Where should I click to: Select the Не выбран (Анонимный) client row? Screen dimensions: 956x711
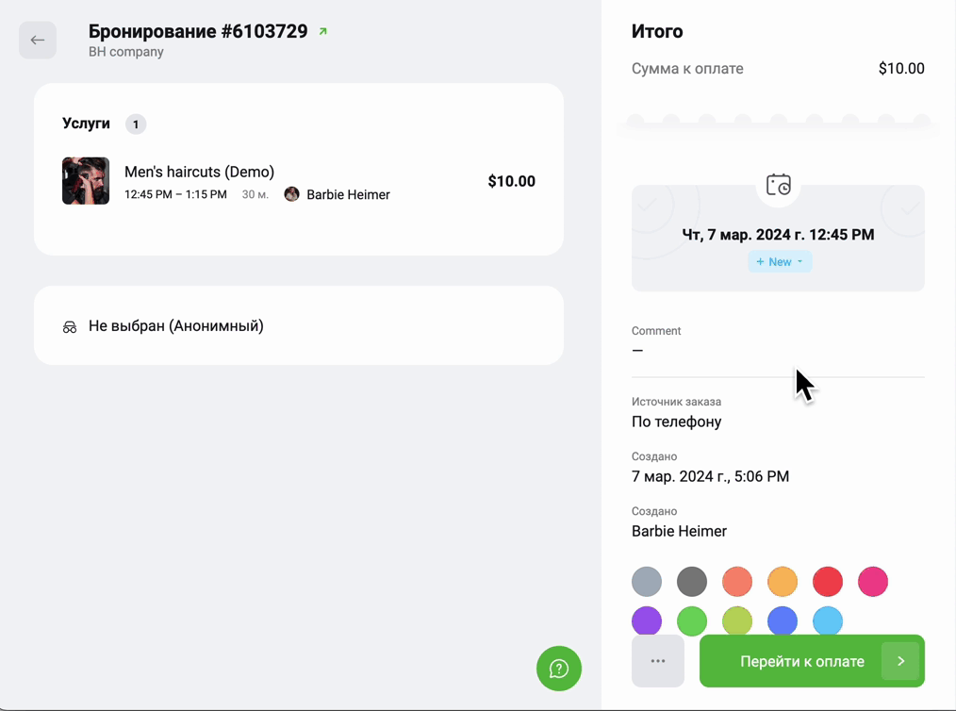click(x=299, y=325)
